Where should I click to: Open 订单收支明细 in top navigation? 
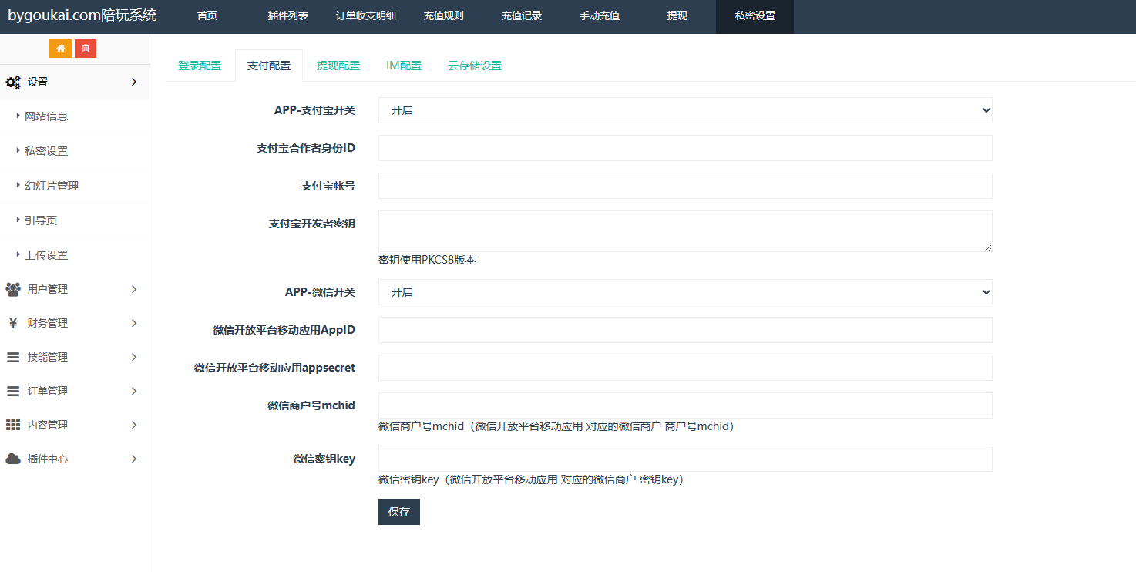(366, 16)
